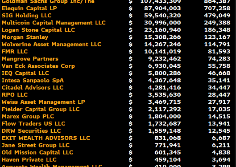Viewport: 236px width, 167px height.
Task: Click the share count 74,283
Action: tap(219, 59)
